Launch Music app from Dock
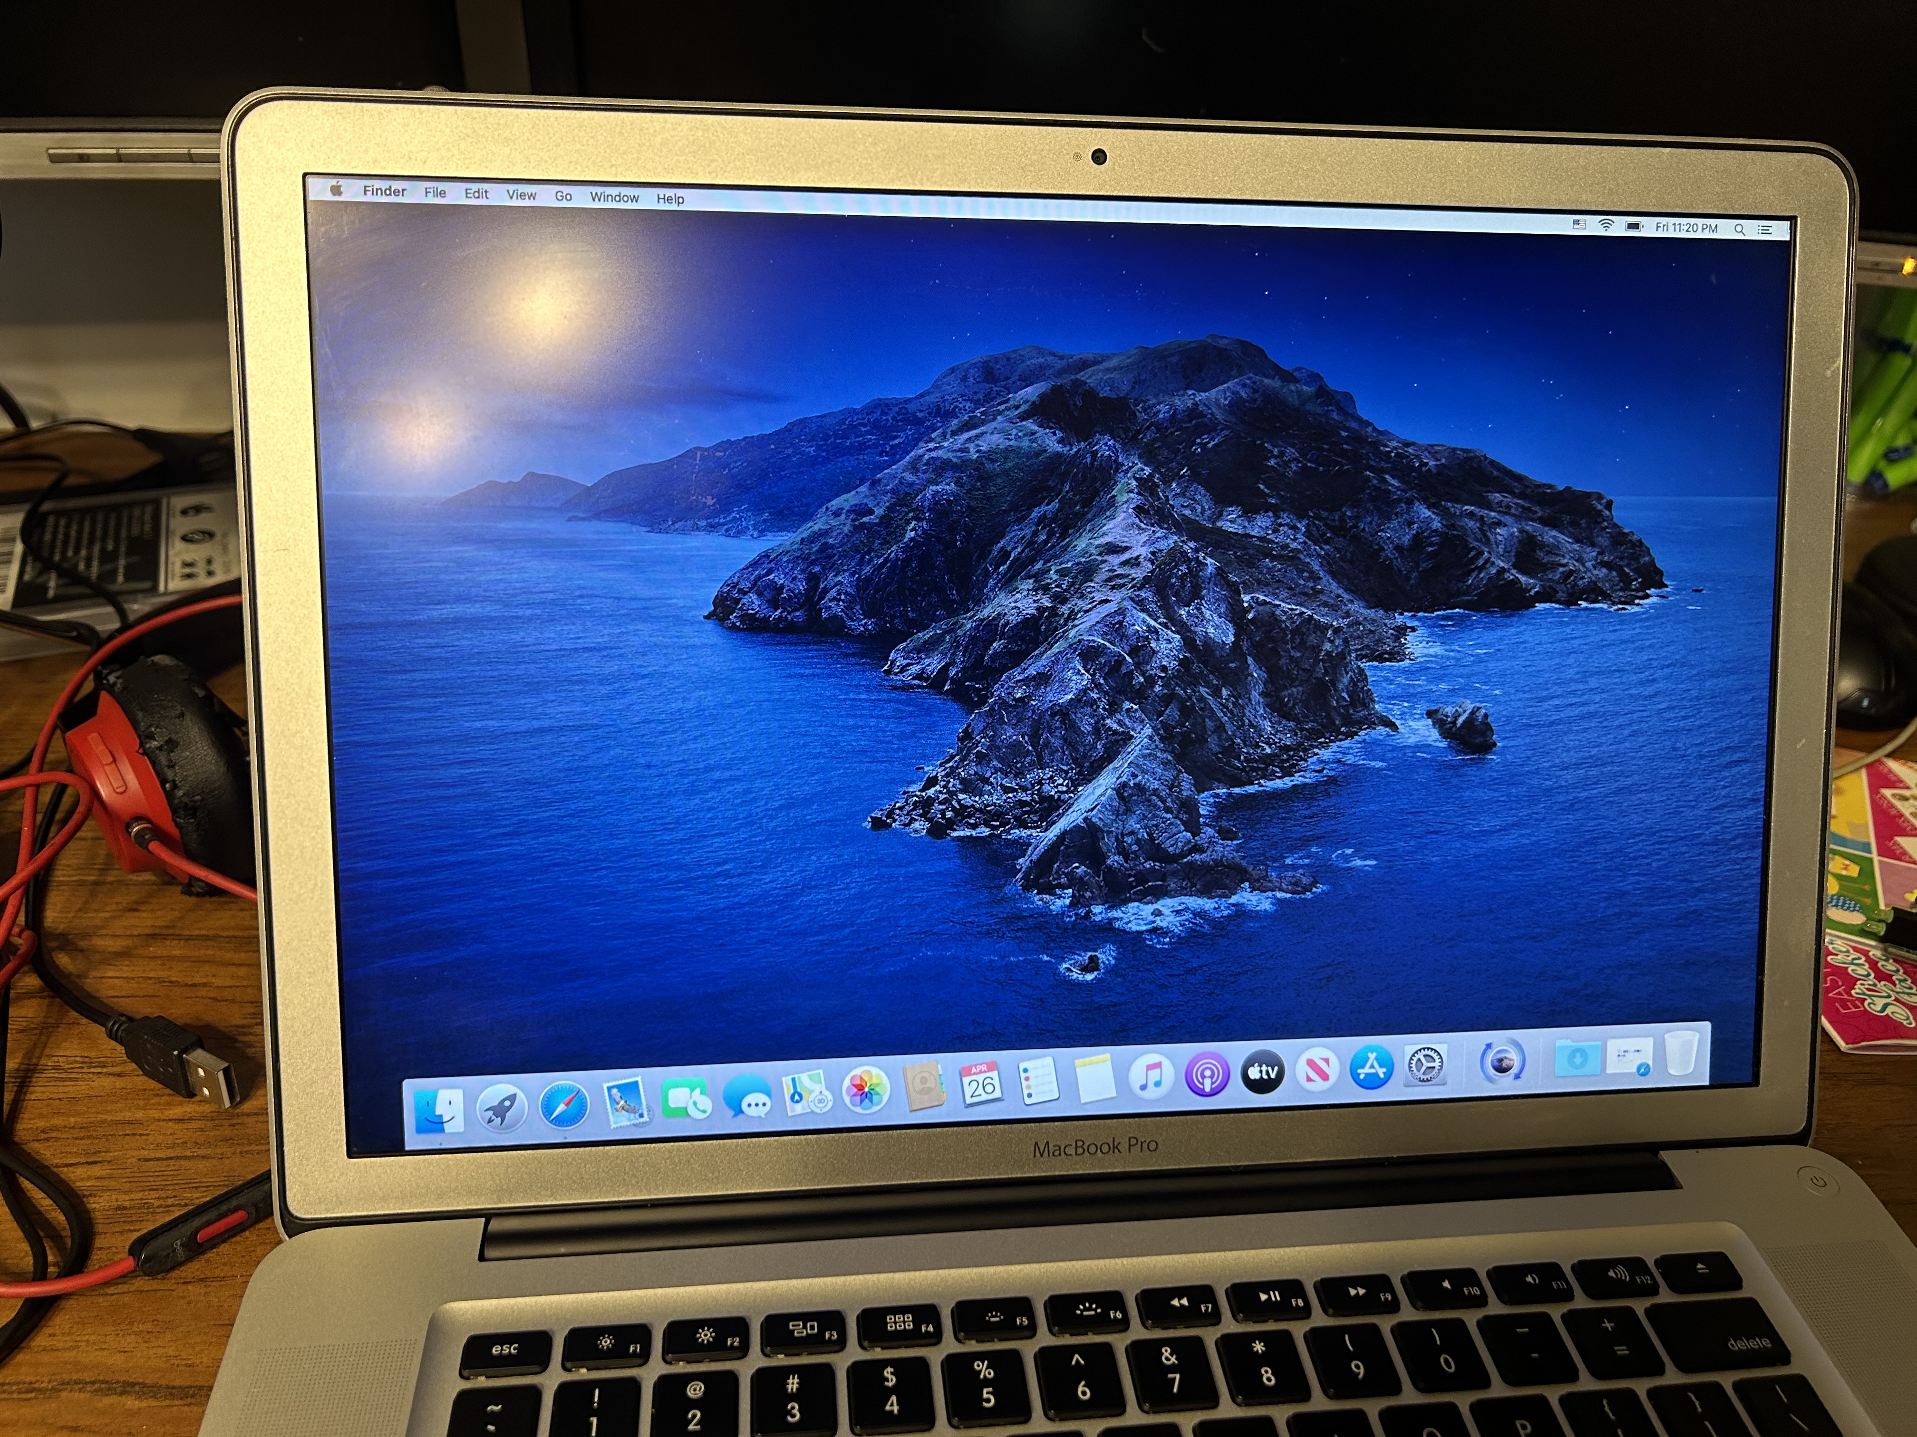Screen dimensions: 1917x1437 [1151, 1076]
